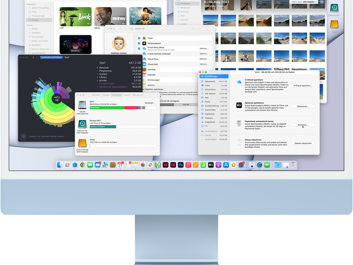Viewport: 353px width, 265px height.
Task: Click the 'Optimieren ...' button
Action: click(303, 106)
